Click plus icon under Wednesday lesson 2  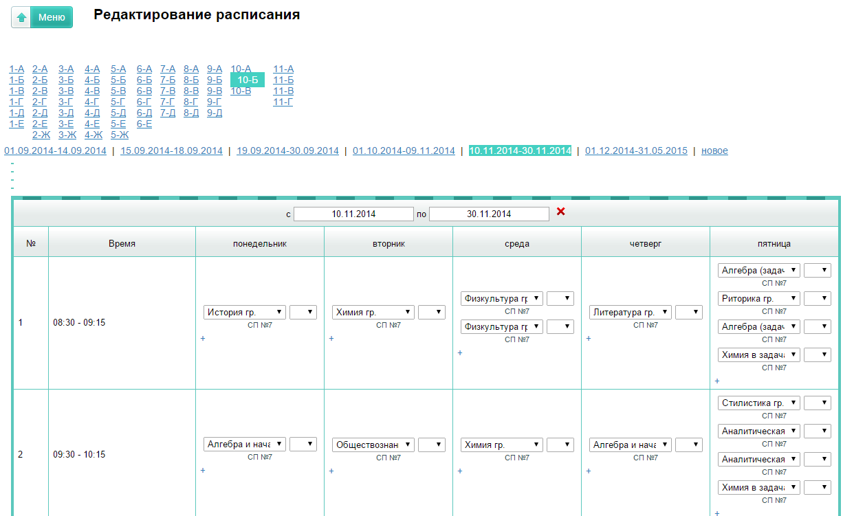(459, 471)
